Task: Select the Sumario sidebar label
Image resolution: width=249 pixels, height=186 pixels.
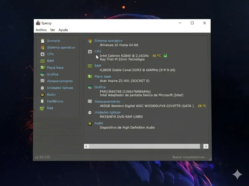Action: pos(54,41)
